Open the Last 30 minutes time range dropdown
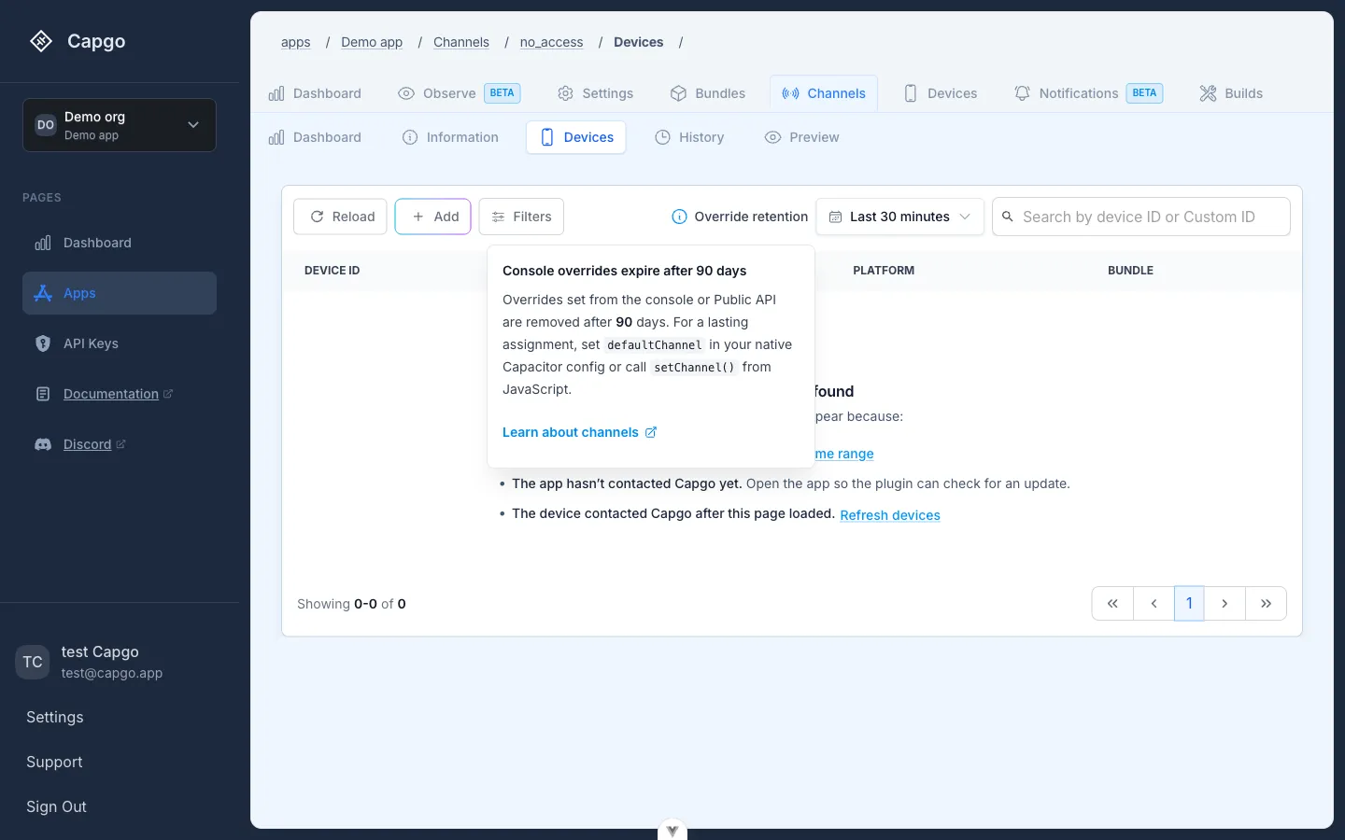The width and height of the screenshot is (1345, 840). 900,217
